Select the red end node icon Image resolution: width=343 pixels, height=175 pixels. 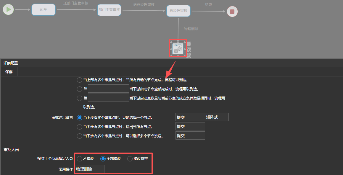(x=232, y=12)
